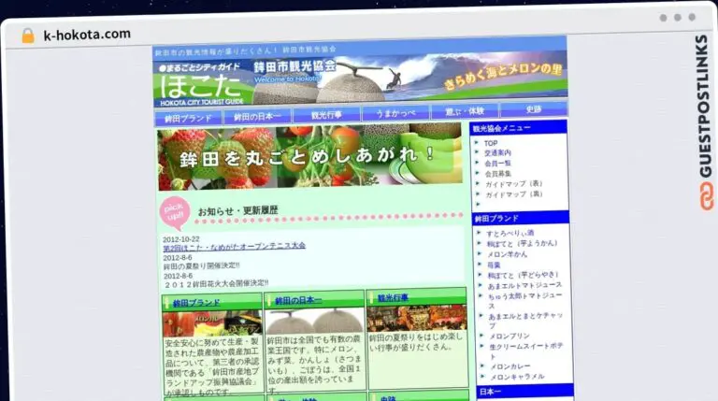Image resolution: width=718 pixels, height=401 pixels.
Task: Click the GuestPostLinks chain logo icon
Action: (702, 196)
